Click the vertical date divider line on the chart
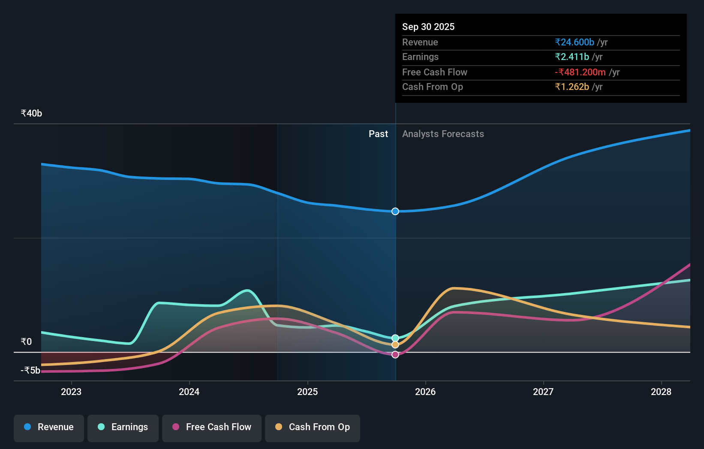Viewport: 704px width, 449px height. click(x=395, y=257)
